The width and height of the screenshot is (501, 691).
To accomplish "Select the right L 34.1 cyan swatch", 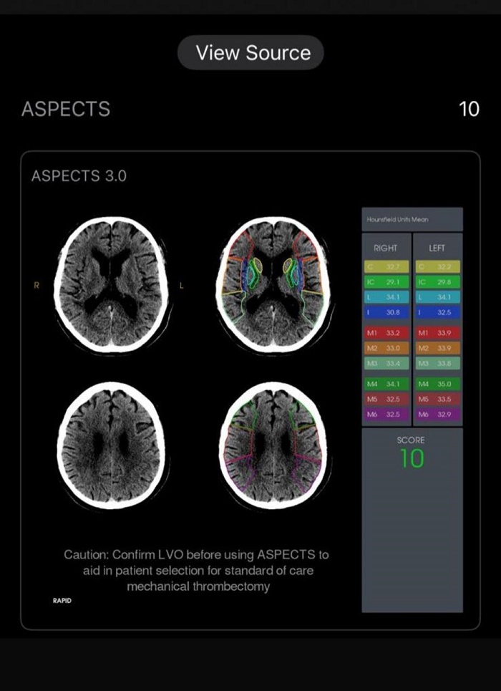I will pos(386,297).
